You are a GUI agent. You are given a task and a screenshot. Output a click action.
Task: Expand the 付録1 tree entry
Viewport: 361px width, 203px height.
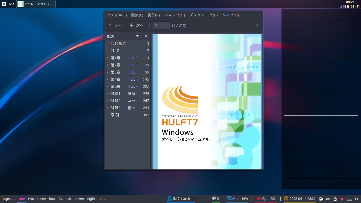point(107,94)
